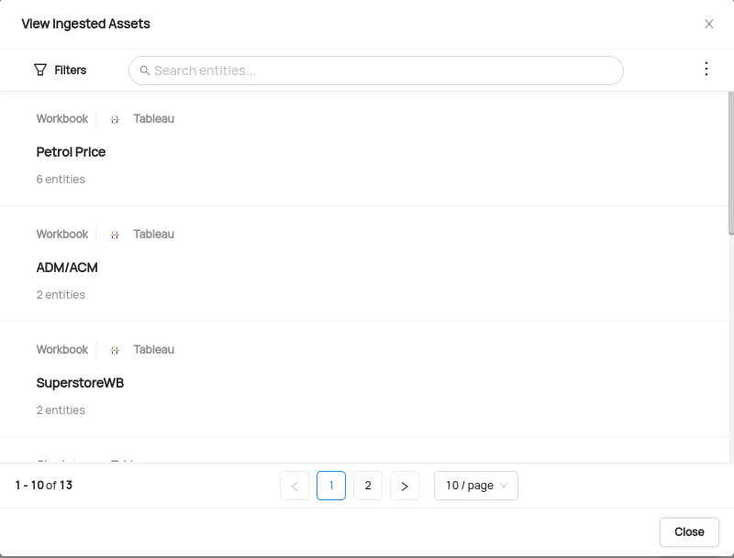Click Workbook label above SuperstoreWB
This screenshot has width=734, height=558.
(x=62, y=350)
